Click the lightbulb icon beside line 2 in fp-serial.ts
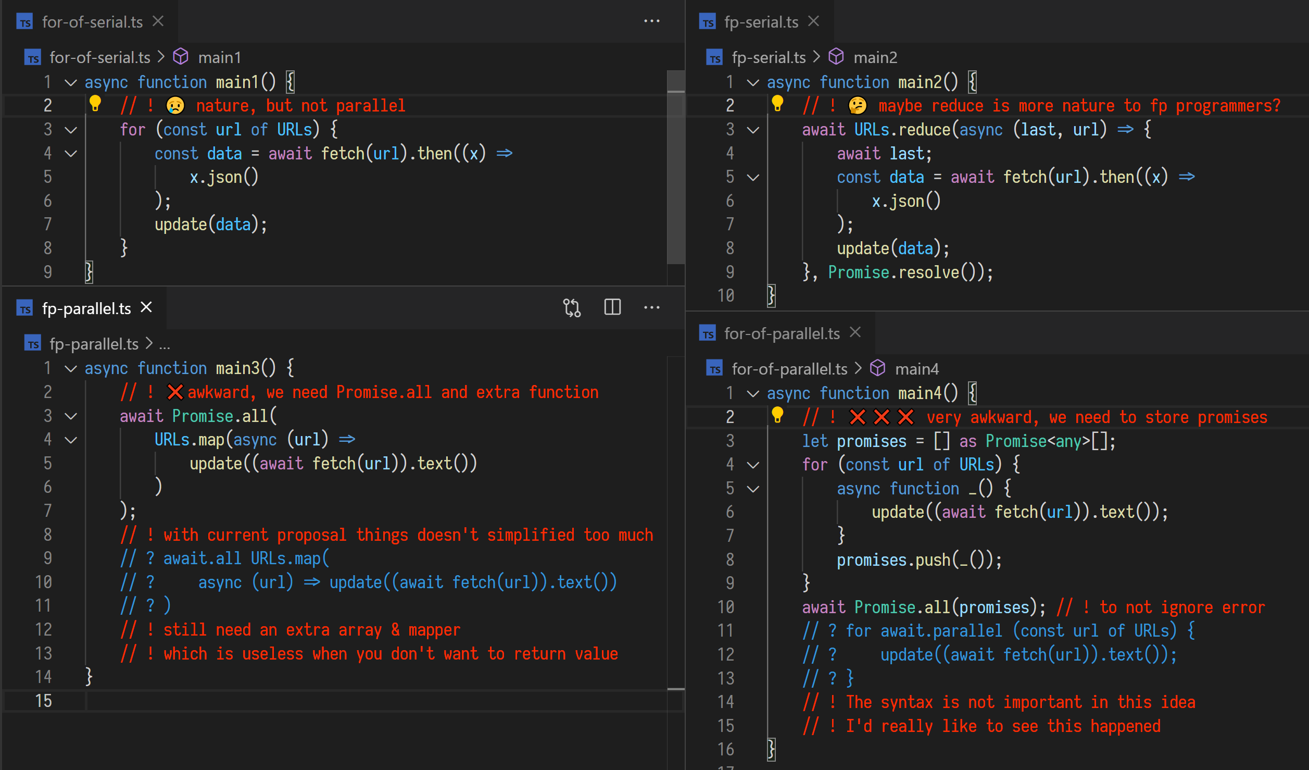 click(778, 104)
